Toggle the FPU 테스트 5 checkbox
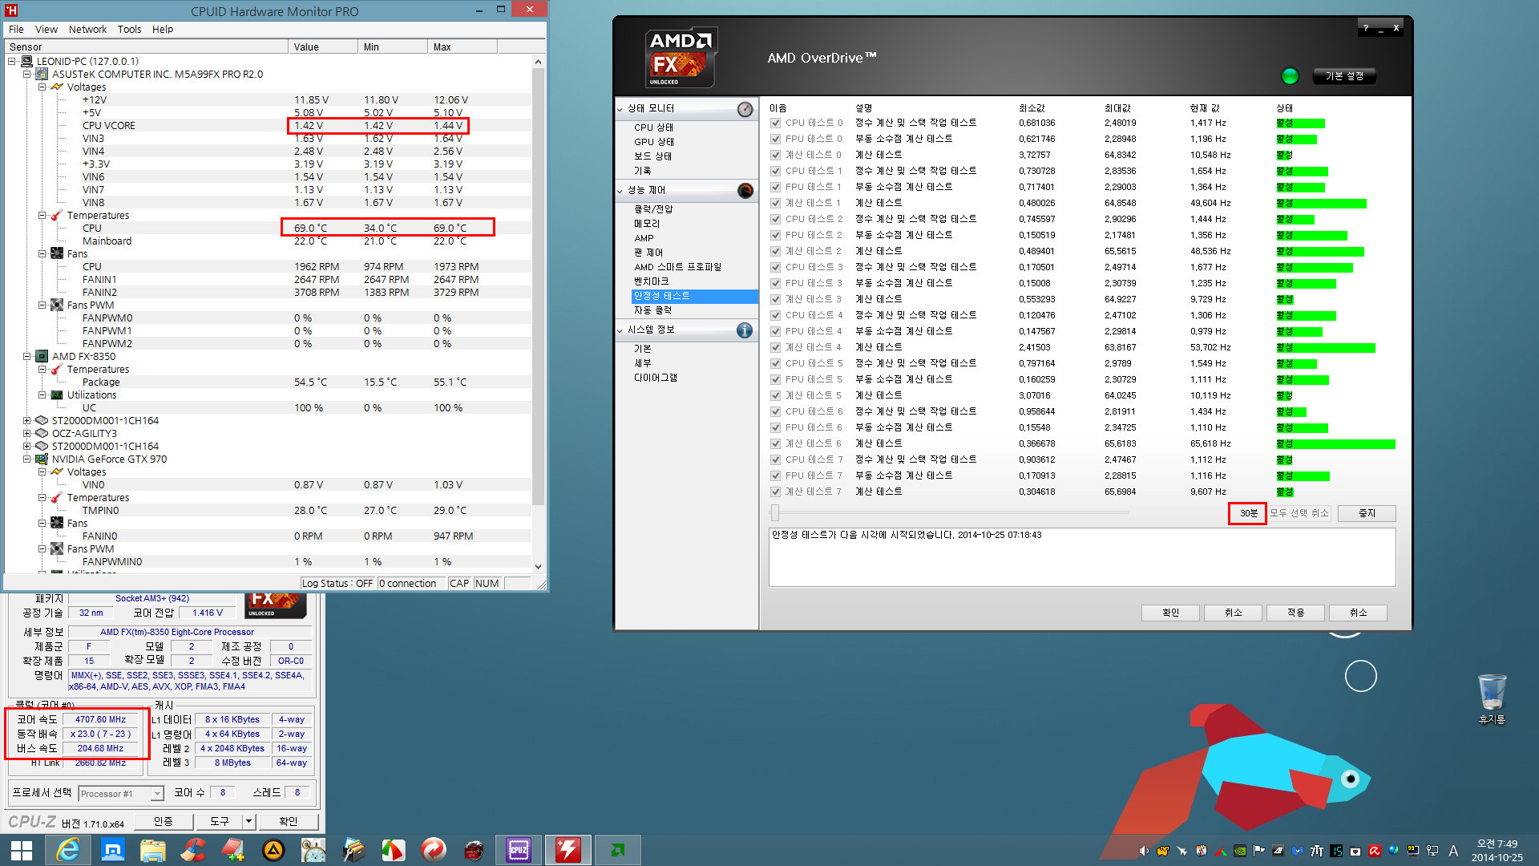Screen dimensions: 1539x866 point(776,380)
